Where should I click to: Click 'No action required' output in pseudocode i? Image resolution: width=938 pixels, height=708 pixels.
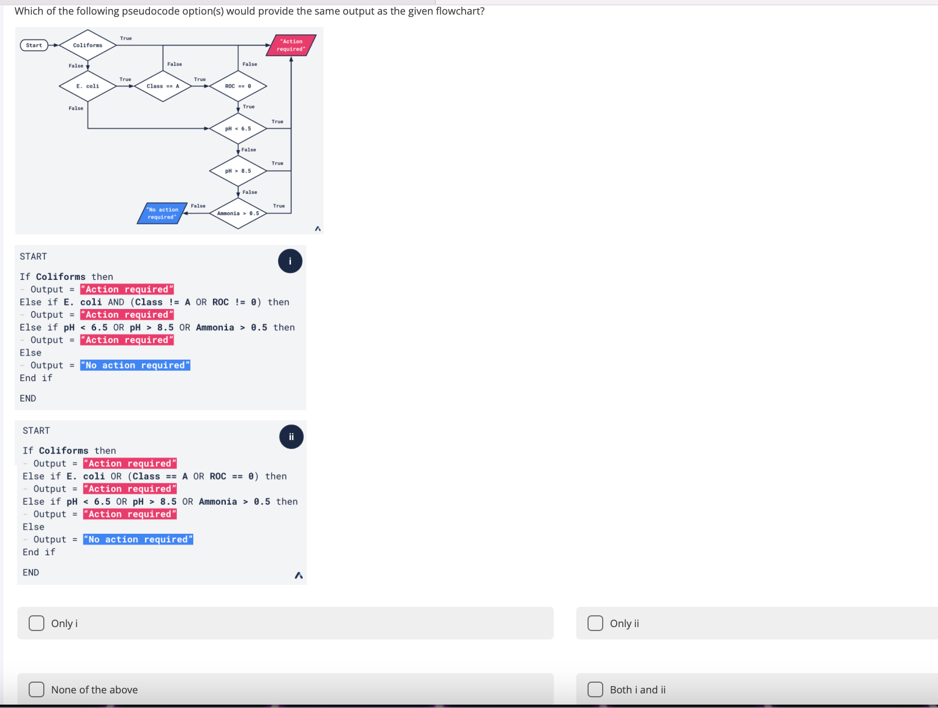(135, 365)
